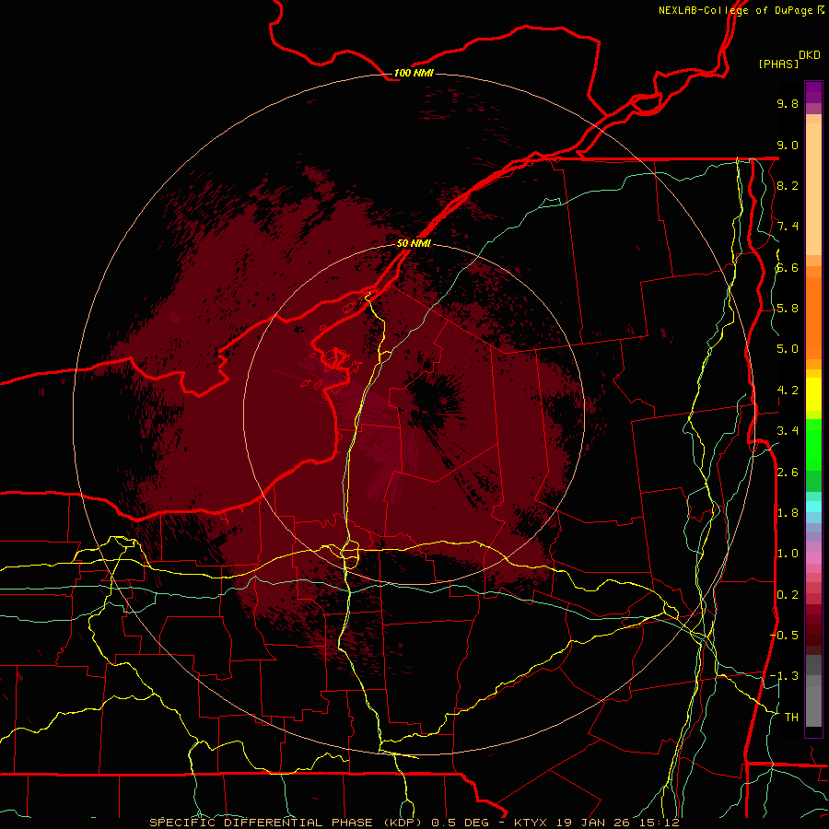
Task: Select the 1.0 scale value
Action: (x=788, y=554)
